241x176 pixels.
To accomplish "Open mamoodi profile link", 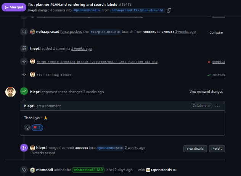I will point(45,170).
